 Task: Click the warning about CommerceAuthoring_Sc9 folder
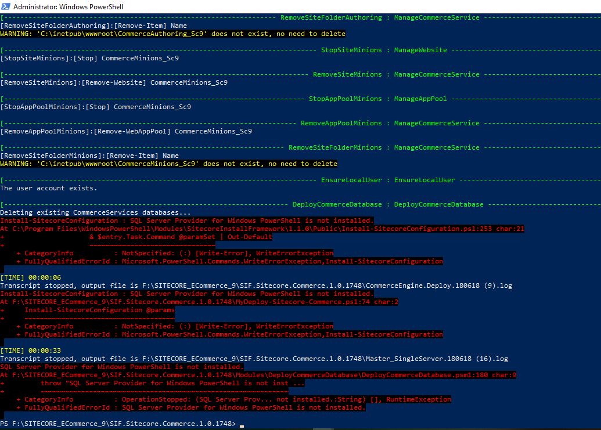click(x=173, y=34)
